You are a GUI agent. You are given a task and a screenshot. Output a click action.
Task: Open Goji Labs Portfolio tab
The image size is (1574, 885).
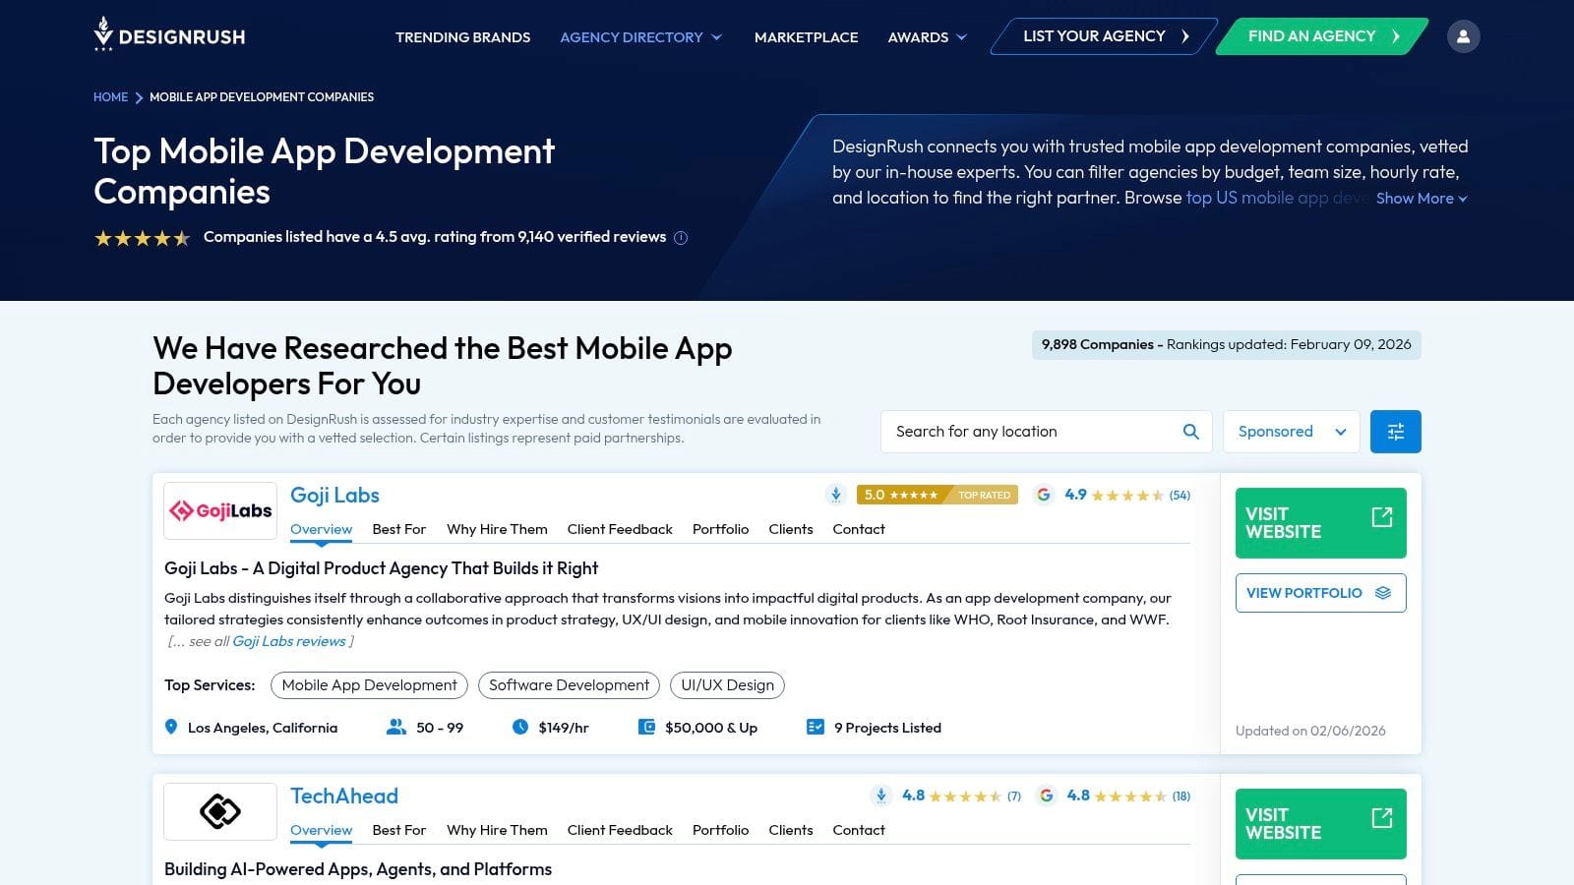(x=720, y=529)
